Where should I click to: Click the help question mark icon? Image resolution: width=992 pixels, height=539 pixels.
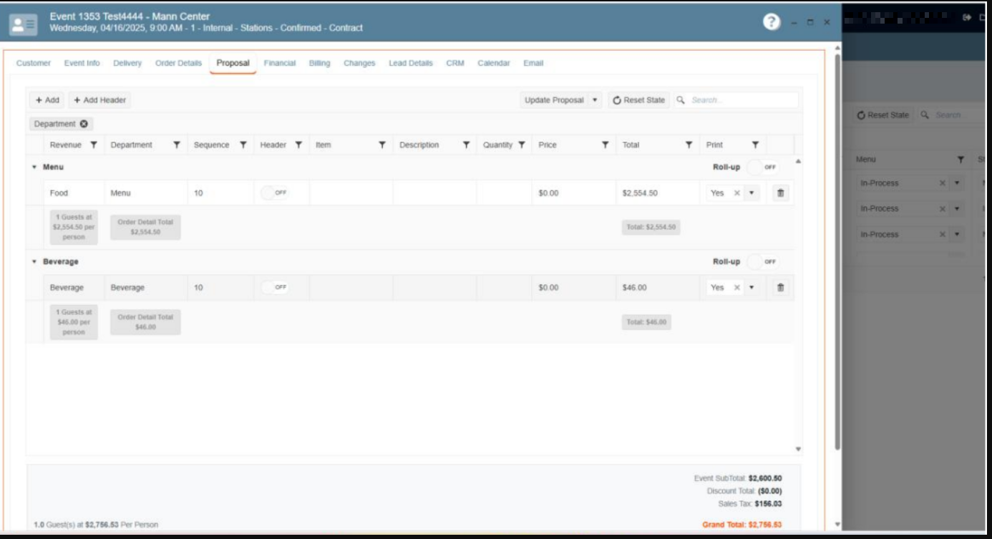click(772, 22)
